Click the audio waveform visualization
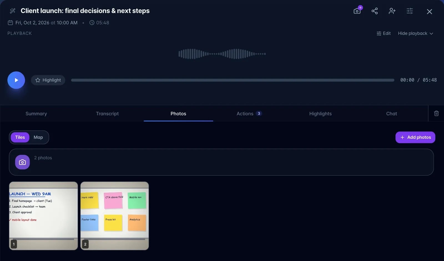Screen dimensions: 444x261 pyautogui.click(x=222, y=54)
